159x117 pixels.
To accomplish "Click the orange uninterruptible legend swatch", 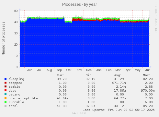I will [6, 98].
